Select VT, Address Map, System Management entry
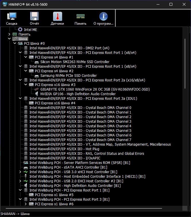 [x=100, y=144]
